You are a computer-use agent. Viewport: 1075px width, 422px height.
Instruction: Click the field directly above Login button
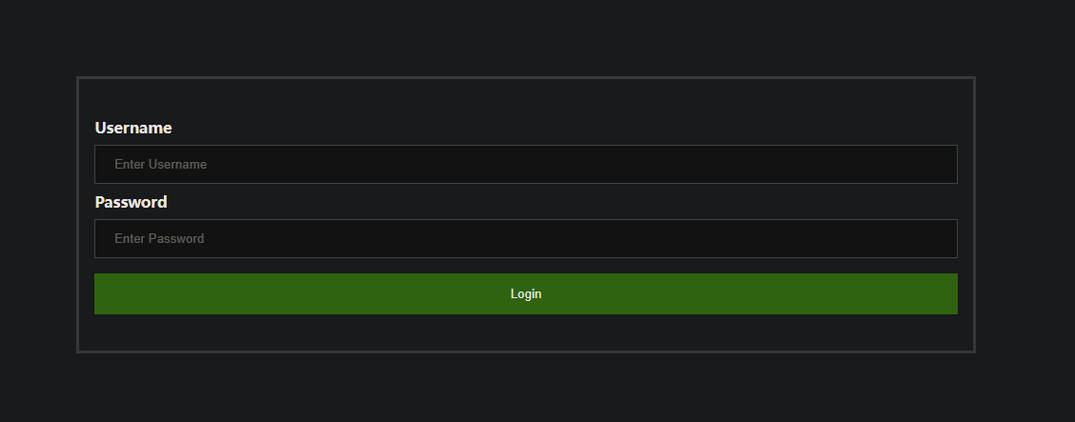click(525, 238)
